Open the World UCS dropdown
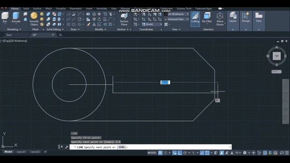This screenshot has height=163, width=290. click(x=152, y=24)
